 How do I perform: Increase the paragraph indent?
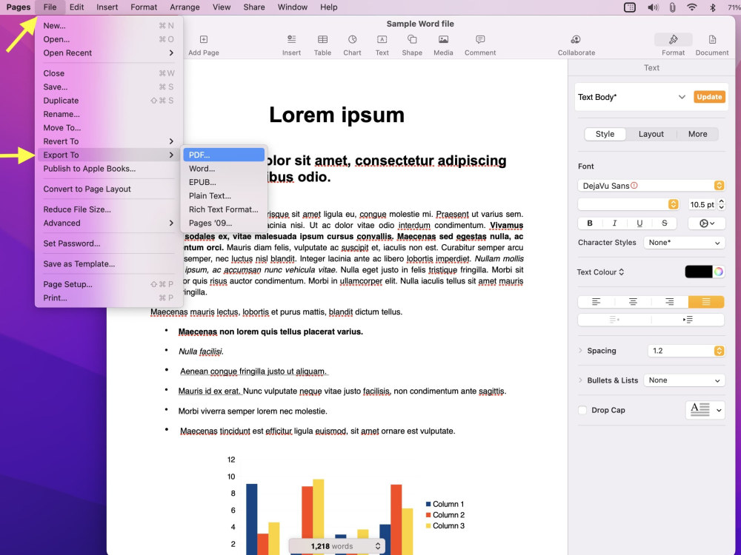tap(688, 320)
